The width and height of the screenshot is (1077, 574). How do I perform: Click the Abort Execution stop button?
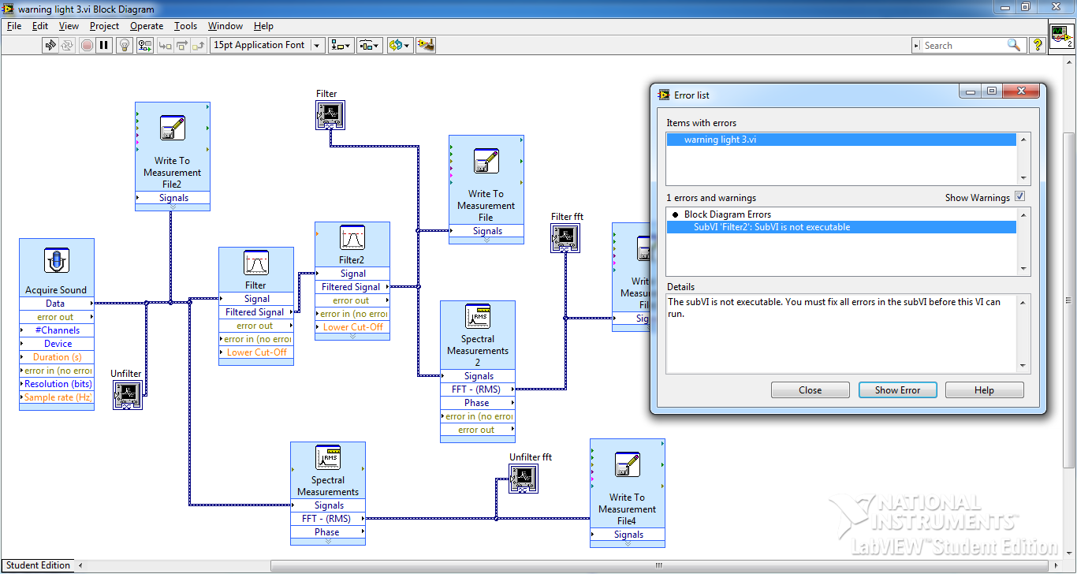click(x=87, y=45)
